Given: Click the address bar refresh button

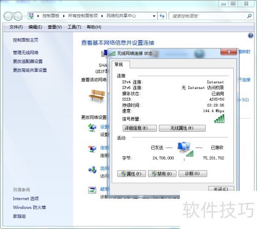Looking at the screenshot, I should pyautogui.click(x=162, y=16).
